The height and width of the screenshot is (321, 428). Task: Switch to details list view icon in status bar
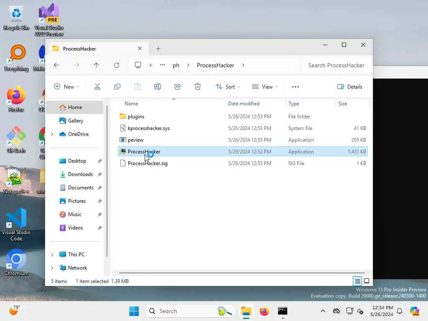[357, 281]
